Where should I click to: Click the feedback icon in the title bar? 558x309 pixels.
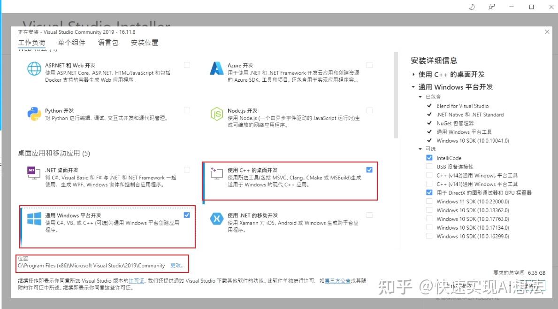coord(491,7)
